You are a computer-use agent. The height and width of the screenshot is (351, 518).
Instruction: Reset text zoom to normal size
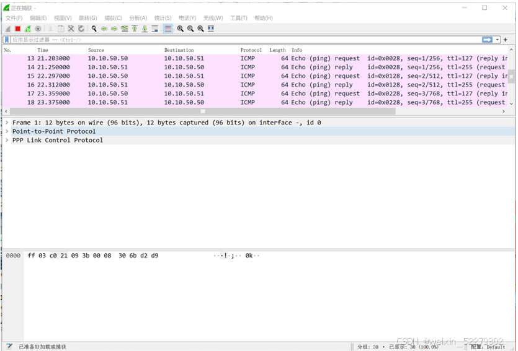click(200, 28)
